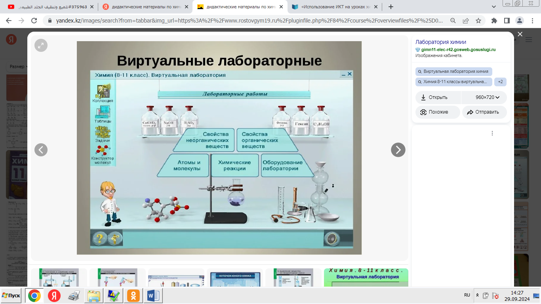Click the Похожие similar images button
The width and height of the screenshot is (541, 304).
(438, 112)
